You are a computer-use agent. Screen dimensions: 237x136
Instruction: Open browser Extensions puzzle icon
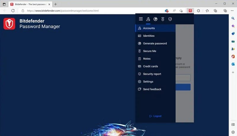(x=198, y=11)
